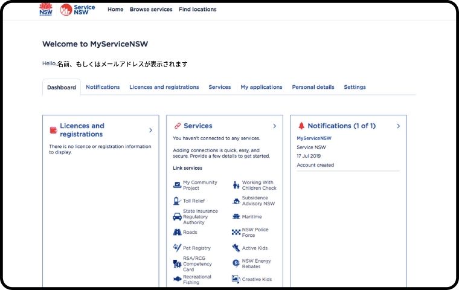Click the NSW Energy Rebates icon

[x=236, y=263]
